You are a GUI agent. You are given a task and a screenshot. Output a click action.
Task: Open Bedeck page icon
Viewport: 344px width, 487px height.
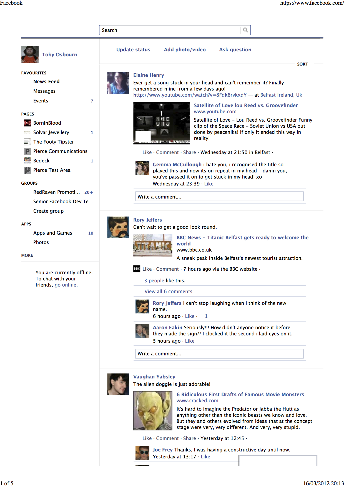tap(27, 161)
